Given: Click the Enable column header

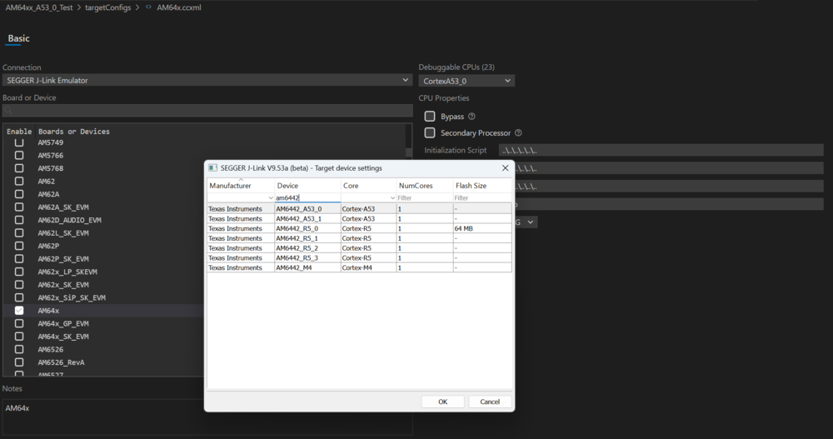Looking at the screenshot, I should pyautogui.click(x=19, y=132).
